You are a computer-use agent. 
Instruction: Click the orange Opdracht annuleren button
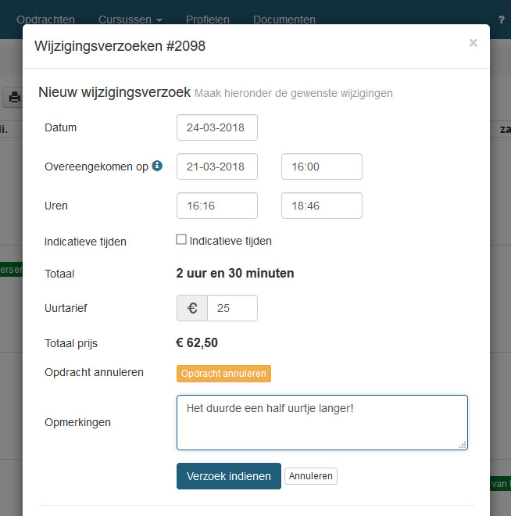pos(223,374)
